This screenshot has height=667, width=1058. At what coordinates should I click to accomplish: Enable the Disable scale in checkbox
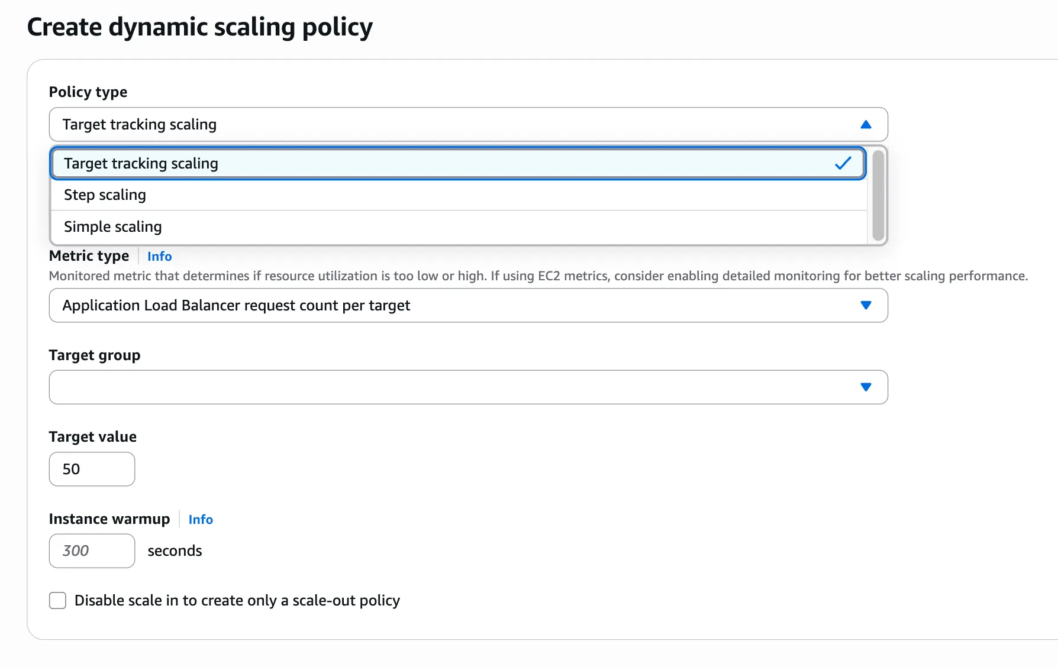tap(57, 601)
